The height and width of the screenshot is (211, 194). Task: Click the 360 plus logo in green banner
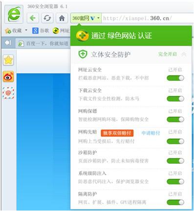[x=83, y=36]
